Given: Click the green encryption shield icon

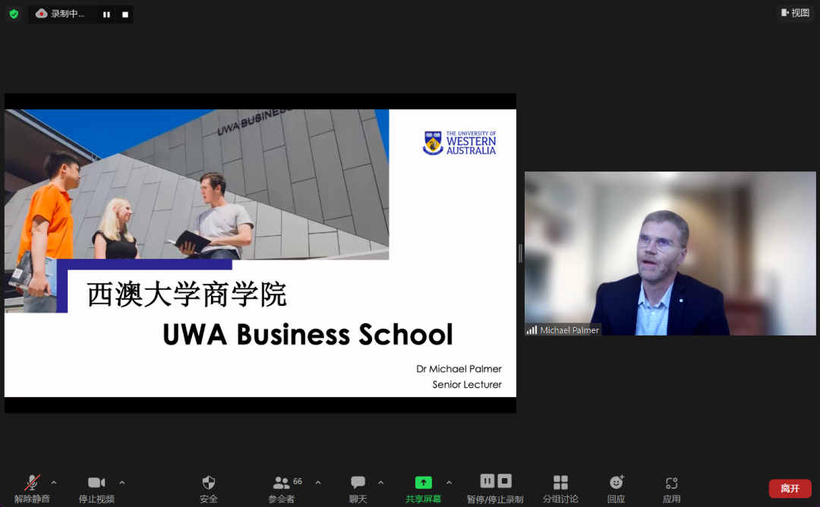Looking at the screenshot, I should point(14,14).
